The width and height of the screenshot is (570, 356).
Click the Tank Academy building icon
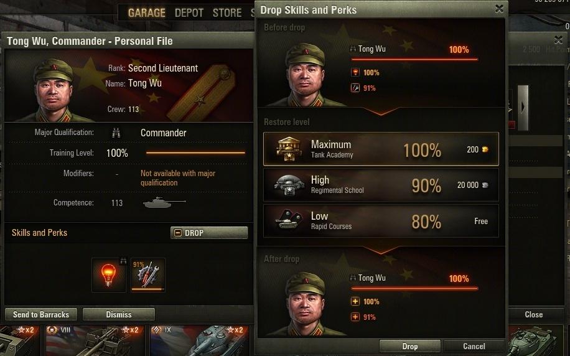click(x=289, y=149)
